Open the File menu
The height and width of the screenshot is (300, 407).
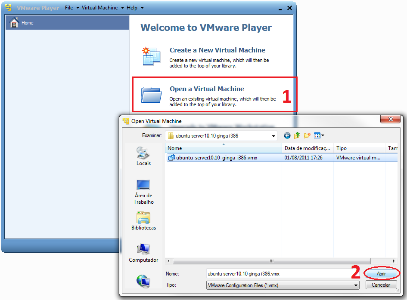(x=72, y=8)
